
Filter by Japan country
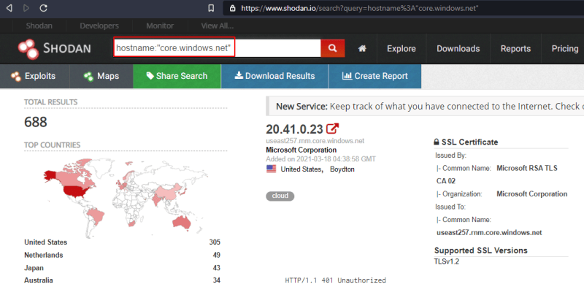tap(34, 267)
